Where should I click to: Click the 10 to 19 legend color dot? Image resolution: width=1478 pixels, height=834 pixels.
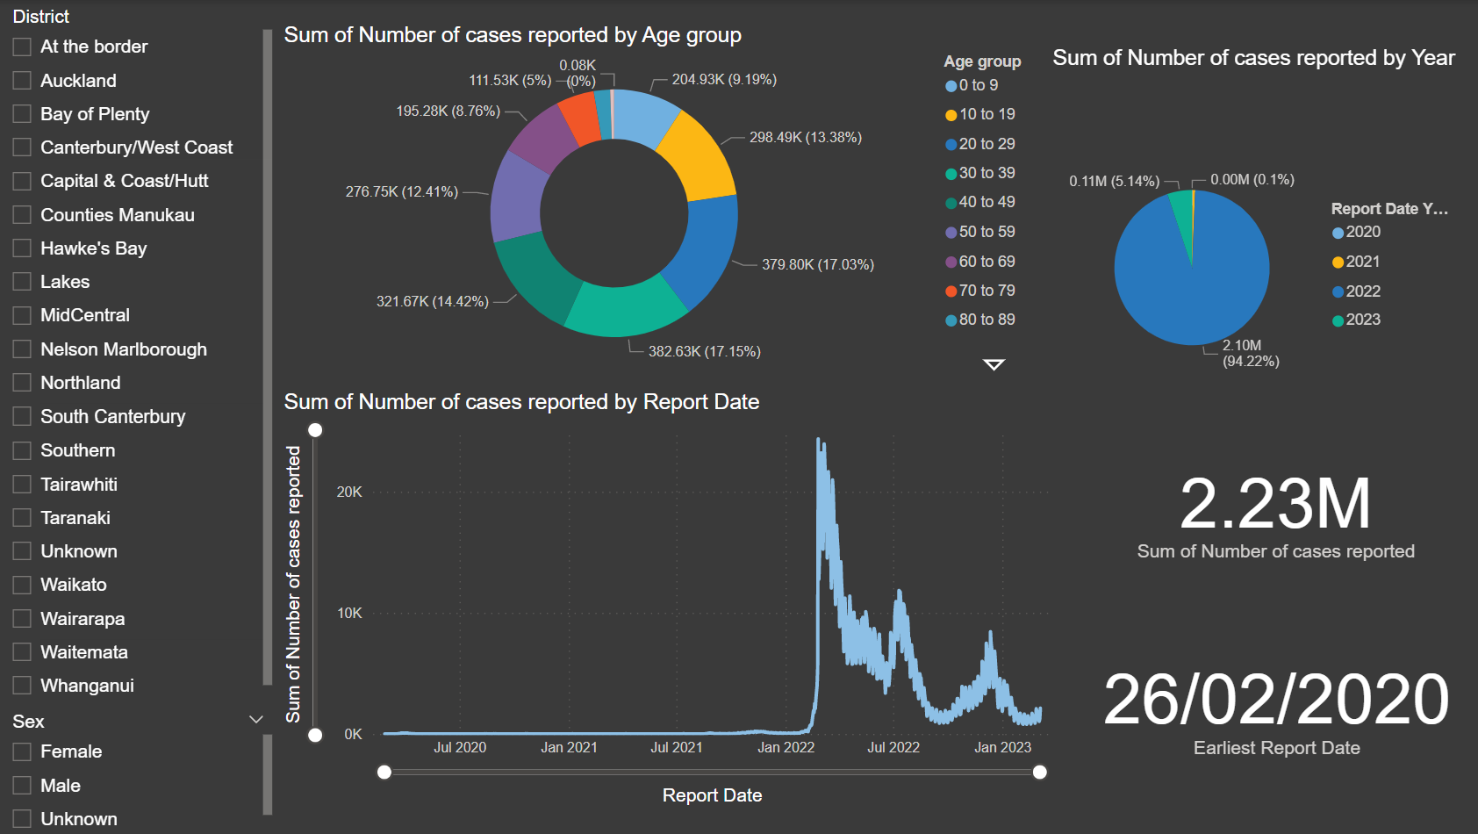click(951, 115)
